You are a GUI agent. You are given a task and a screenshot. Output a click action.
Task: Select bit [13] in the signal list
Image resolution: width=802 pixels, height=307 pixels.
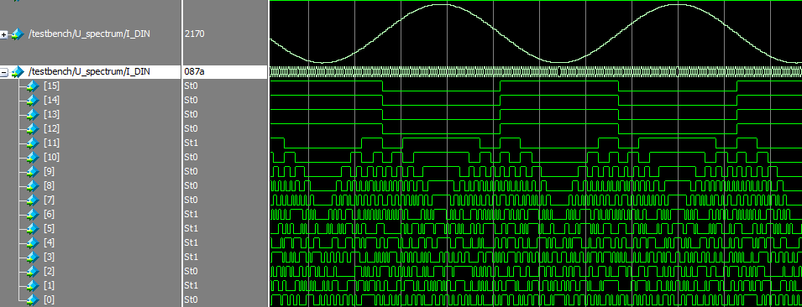tap(52, 114)
